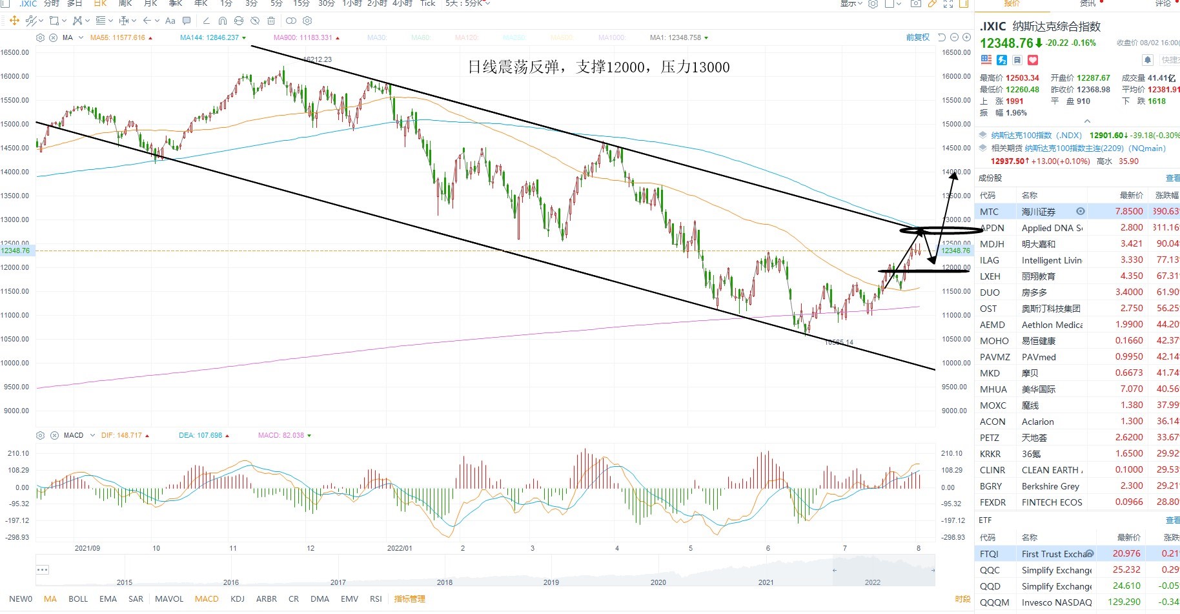Select the text annotation Aa tool

170,21
